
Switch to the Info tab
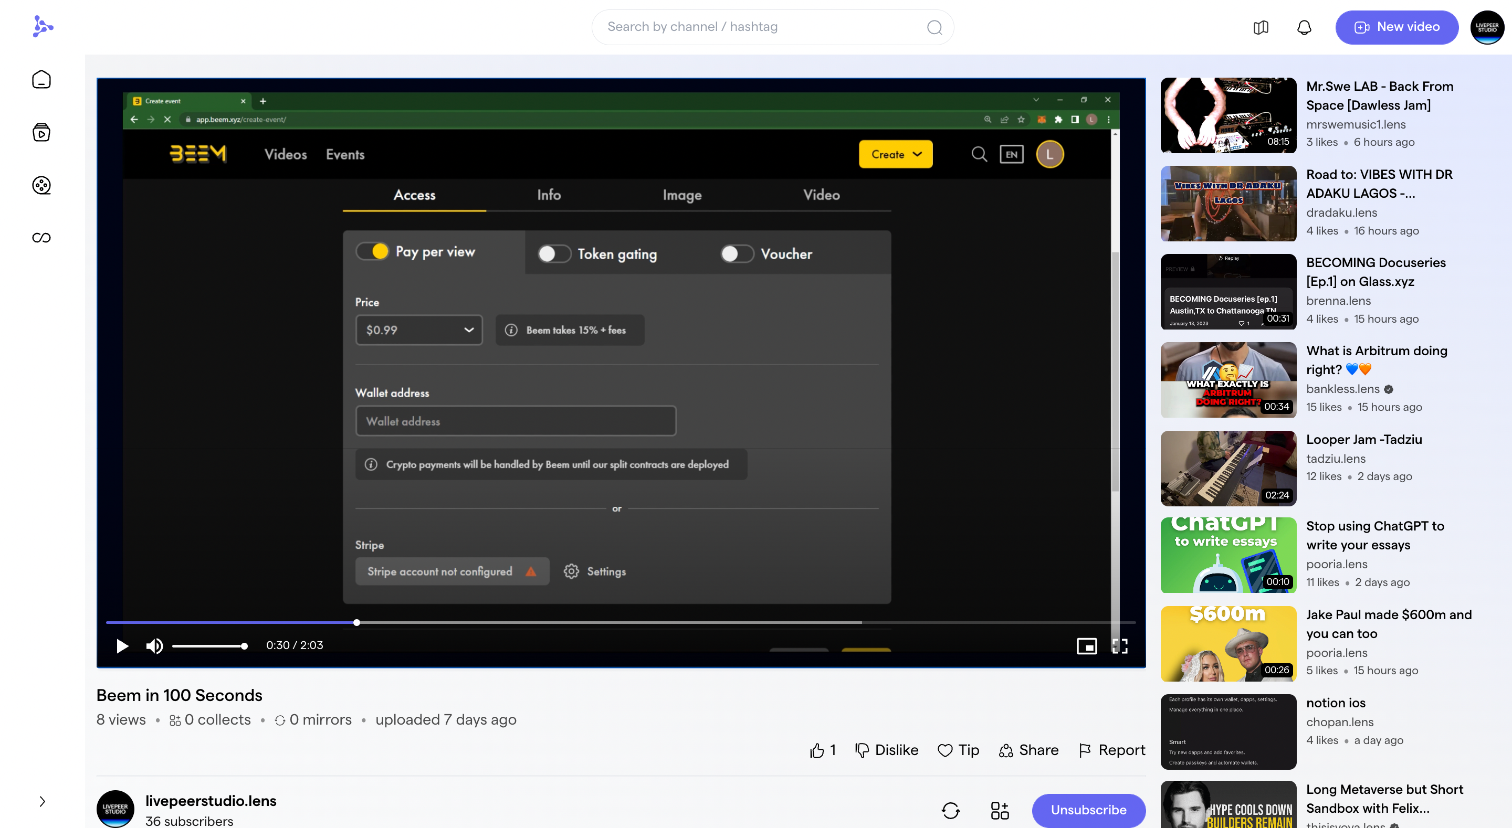548,195
